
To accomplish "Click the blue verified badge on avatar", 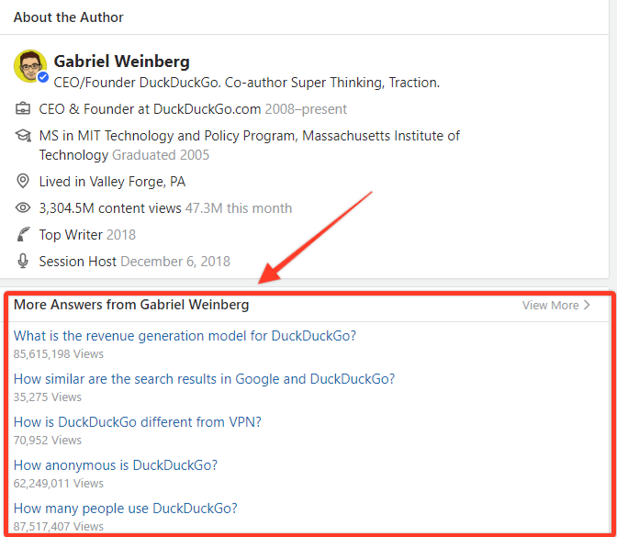I will (x=42, y=78).
